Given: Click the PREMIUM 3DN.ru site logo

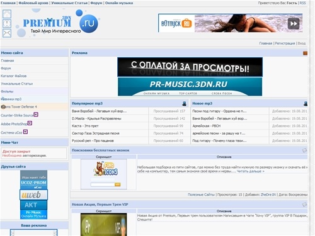Looking at the screenshot, I should point(58,23).
